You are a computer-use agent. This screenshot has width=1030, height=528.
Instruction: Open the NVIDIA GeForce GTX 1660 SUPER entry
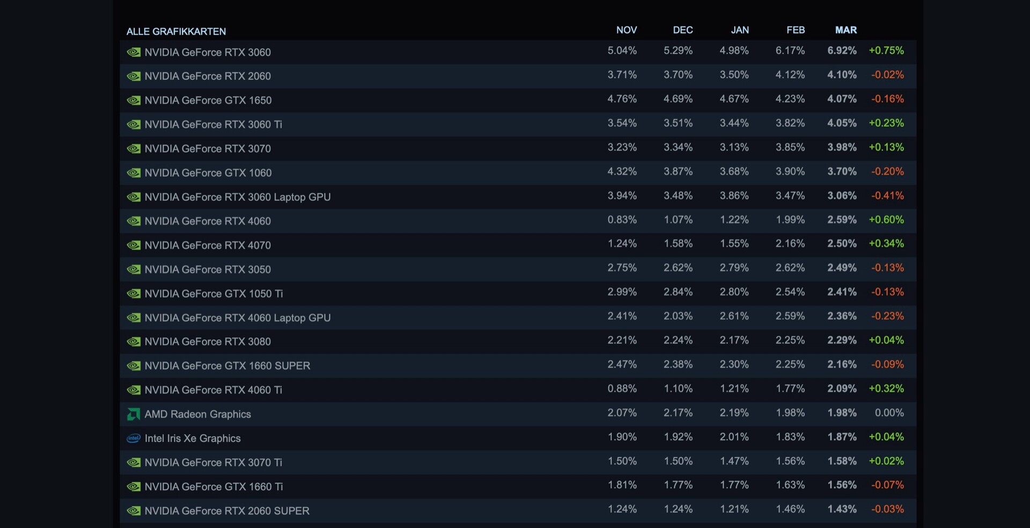(x=227, y=366)
